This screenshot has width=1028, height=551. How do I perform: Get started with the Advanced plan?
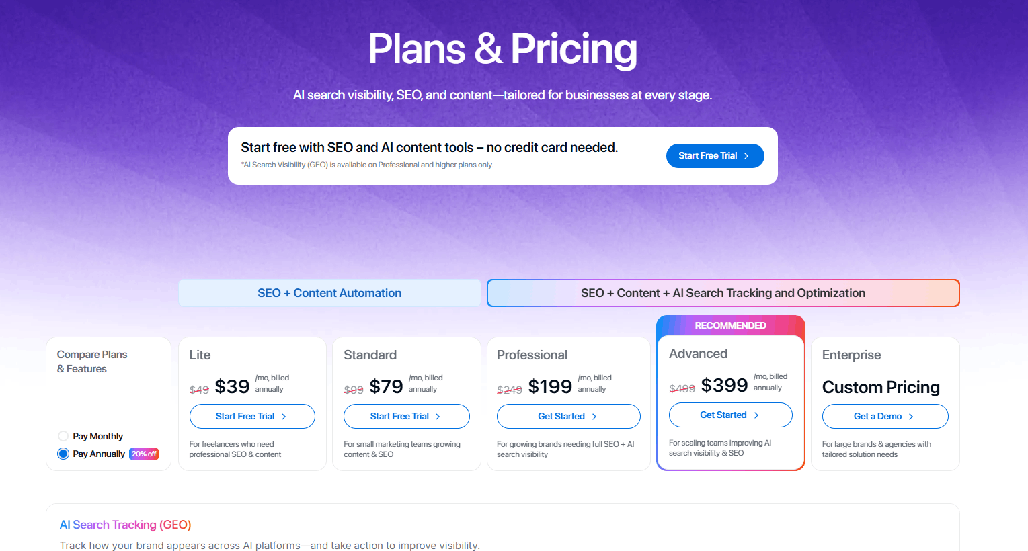pos(730,415)
